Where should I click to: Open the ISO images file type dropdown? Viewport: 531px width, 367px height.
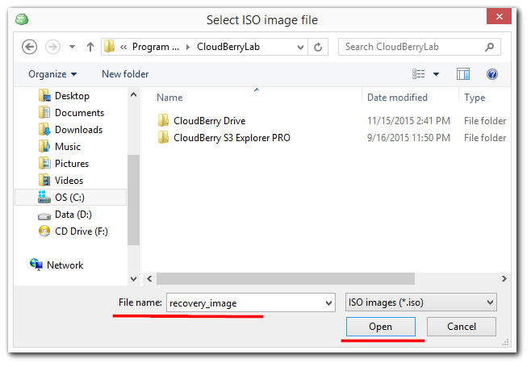coord(421,302)
